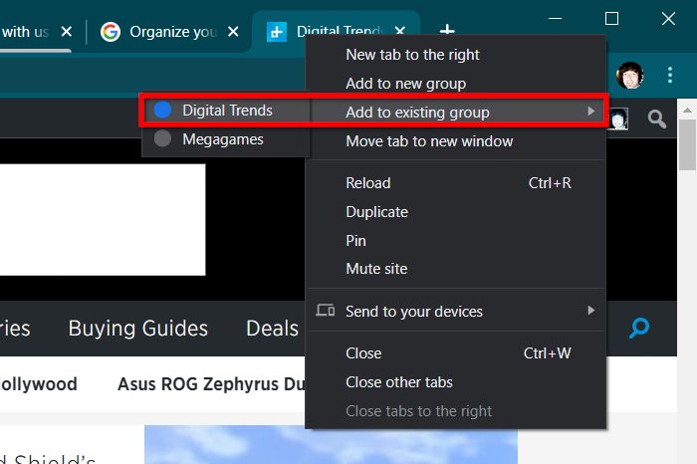Click the profile avatar in Chrome toolbar
Image resolution: width=697 pixels, height=464 pixels.
630,75
